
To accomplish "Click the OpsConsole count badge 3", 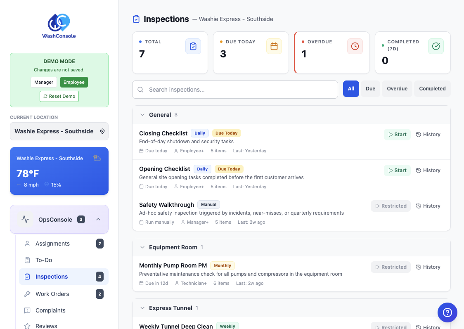I will point(81,220).
